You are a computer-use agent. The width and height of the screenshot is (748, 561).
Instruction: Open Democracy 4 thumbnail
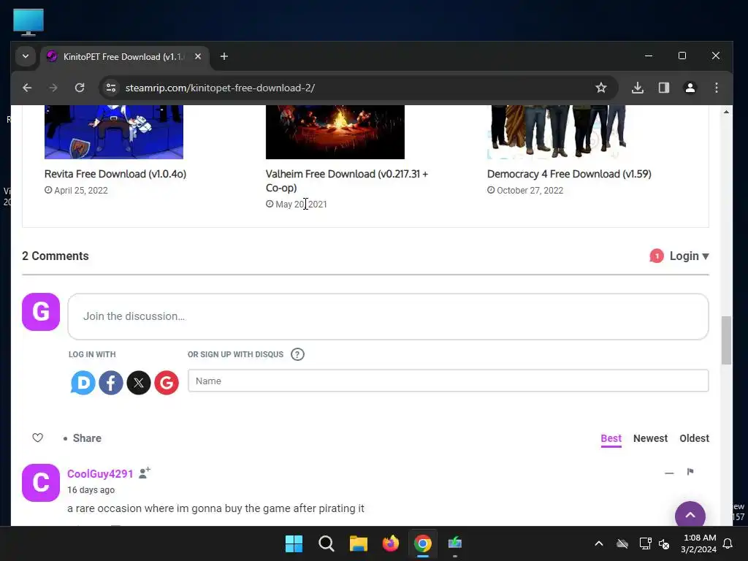click(556, 132)
